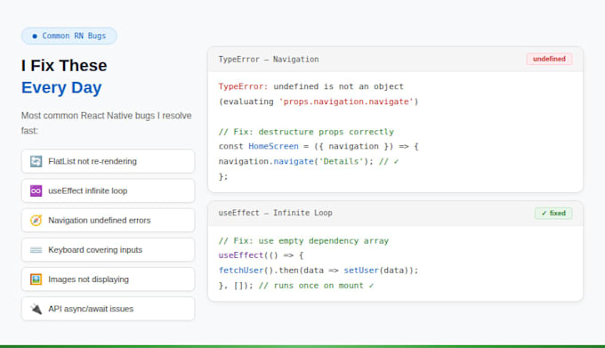Click the blue dot in Common RN Bugs badge
The image size is (605, 348).
[x=35, y=36]
